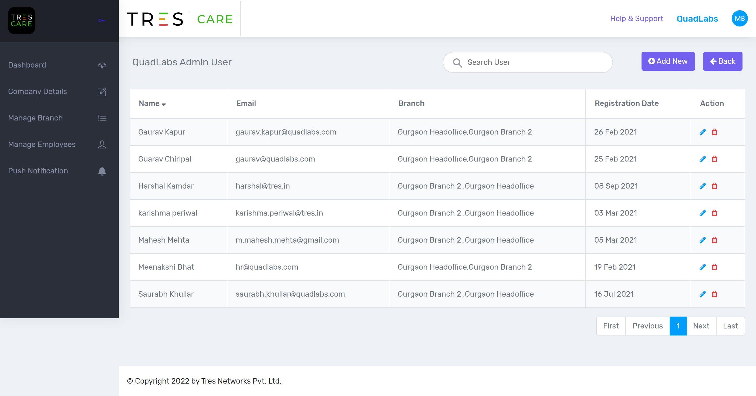Screen dimensions: 756x396
Task: Delete Meenakshi Bhat's user record
Action: (714, 267)
